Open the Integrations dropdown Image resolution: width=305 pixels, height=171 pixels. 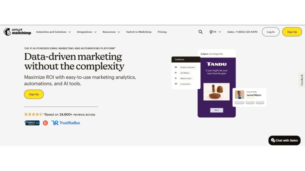86,32
